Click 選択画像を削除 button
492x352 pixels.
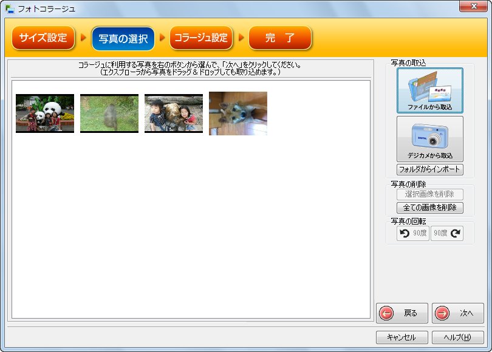pos(430,194)
